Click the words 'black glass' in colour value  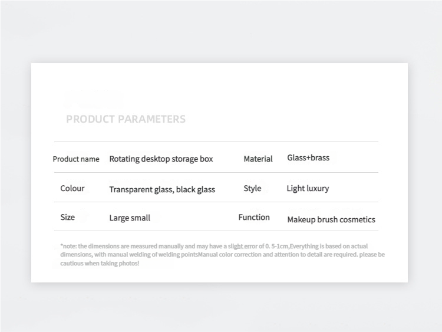tap(196, 189)
